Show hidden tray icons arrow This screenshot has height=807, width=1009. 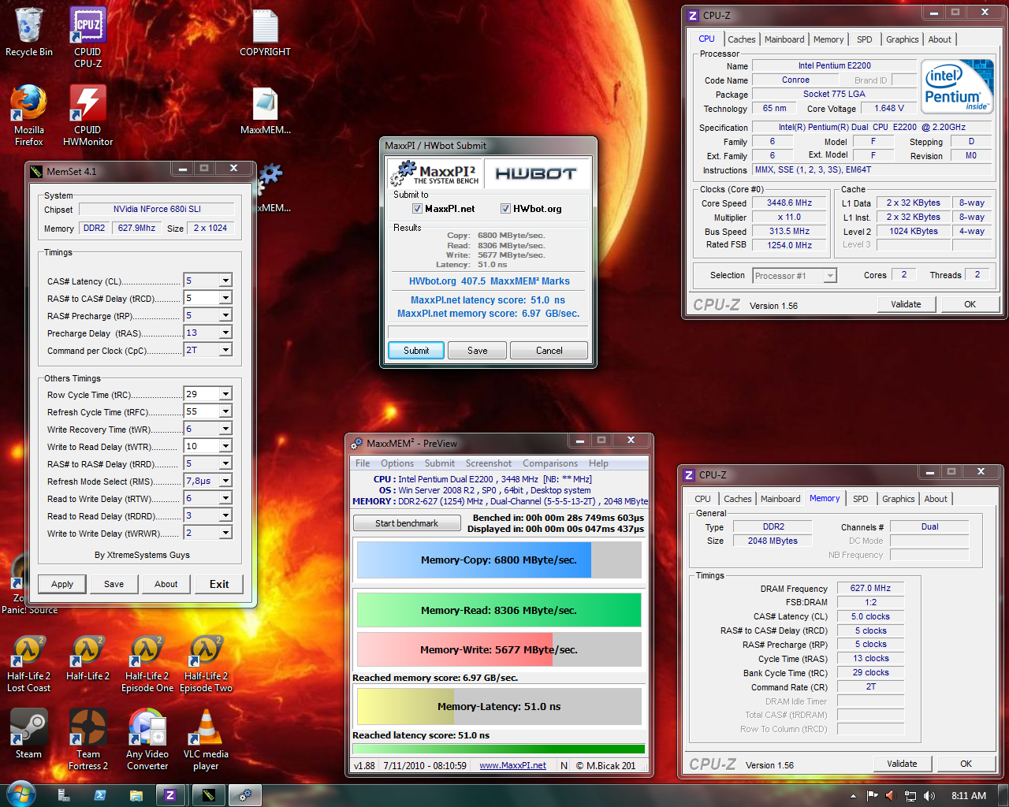tap(853, 796)
